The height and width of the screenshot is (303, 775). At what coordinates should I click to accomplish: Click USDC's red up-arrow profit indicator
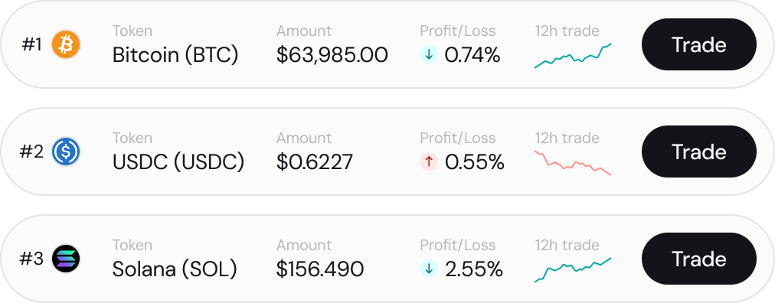click(x=429, y=162)
